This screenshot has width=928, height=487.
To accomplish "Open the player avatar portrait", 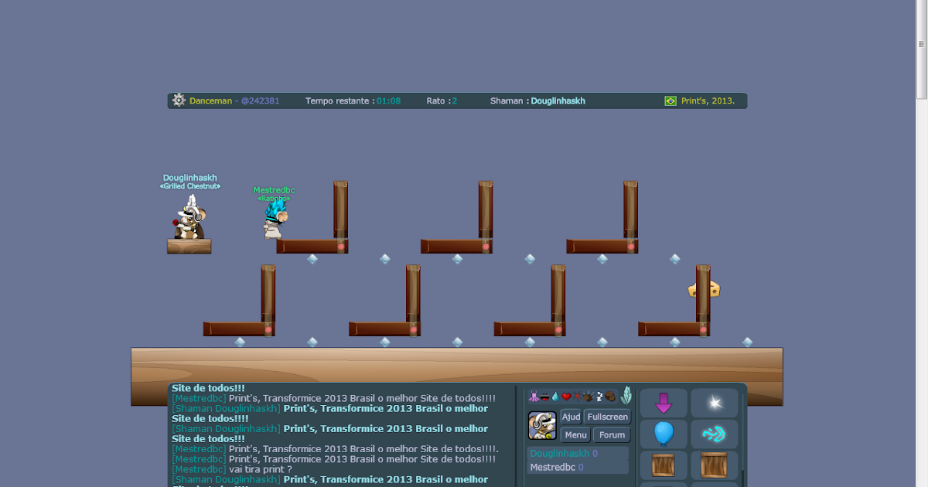I will [542, 425].
